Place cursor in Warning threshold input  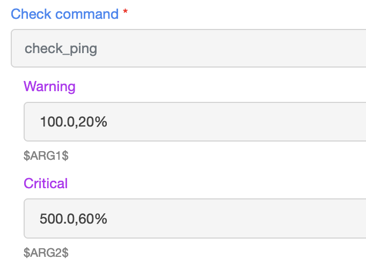195,122
